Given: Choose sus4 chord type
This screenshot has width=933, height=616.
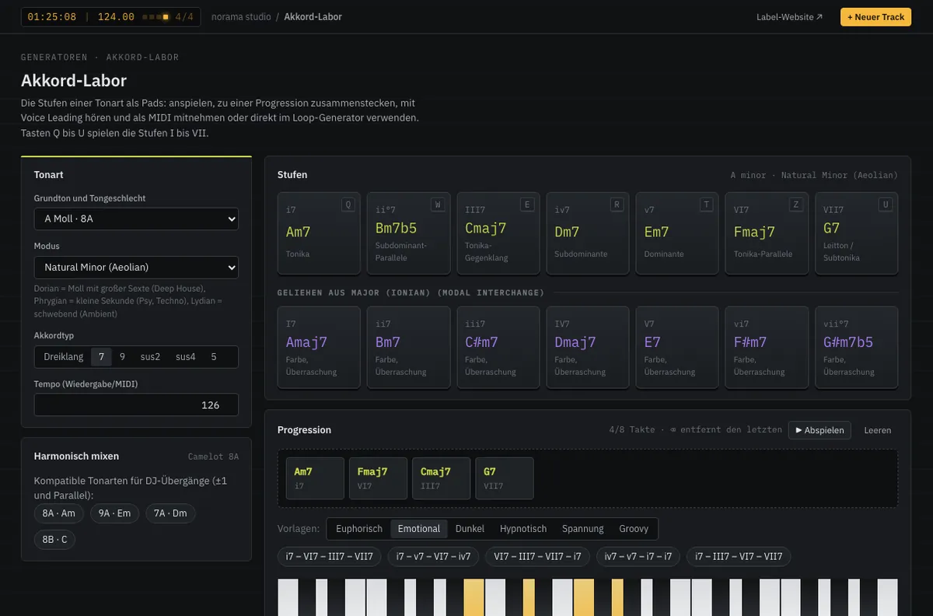Looking at the screenshot, I should [x=186, y=357].
